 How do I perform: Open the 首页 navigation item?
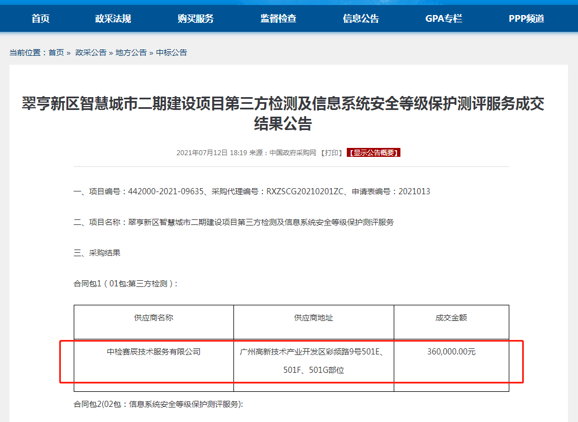(x=41, y=19)
